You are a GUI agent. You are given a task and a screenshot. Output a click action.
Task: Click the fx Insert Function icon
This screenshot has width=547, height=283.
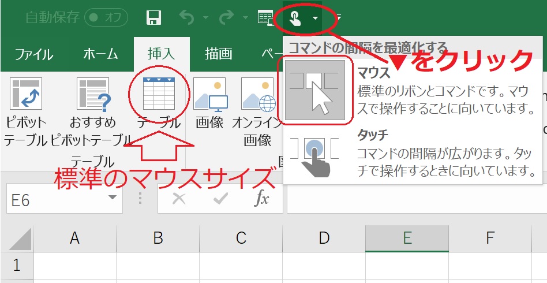(261, 199)
